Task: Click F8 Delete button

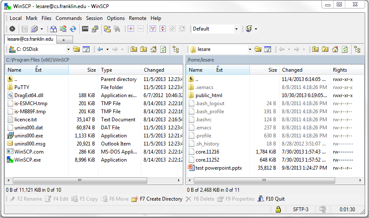Action: (x=200, y=199)
